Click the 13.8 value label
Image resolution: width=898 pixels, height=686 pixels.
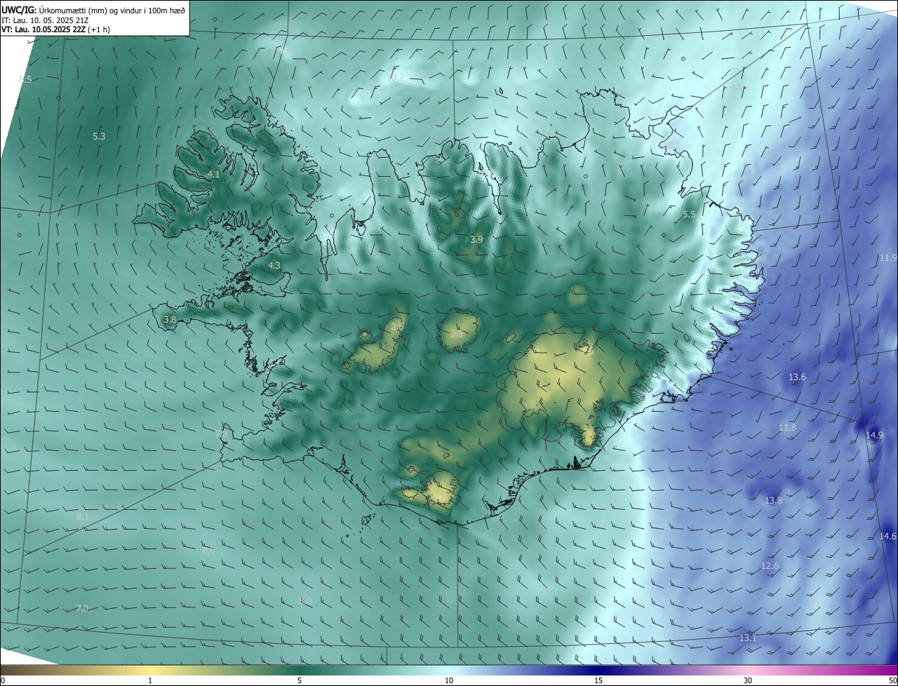click(773, 500)
